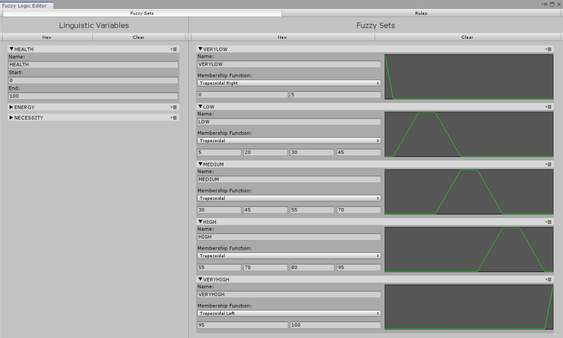Open VERYLOW's Membership Function dropdown

289,83
